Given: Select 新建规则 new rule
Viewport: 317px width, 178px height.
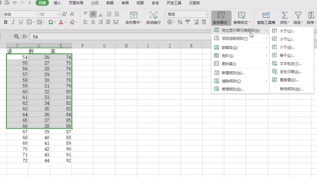Looking at the screenshot, I should [240, 73].
